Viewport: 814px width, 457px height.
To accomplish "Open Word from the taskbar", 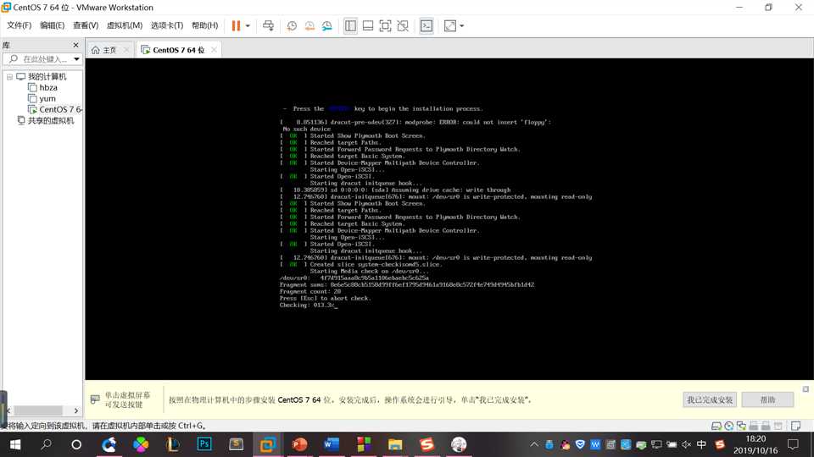I will coord(332,444).
